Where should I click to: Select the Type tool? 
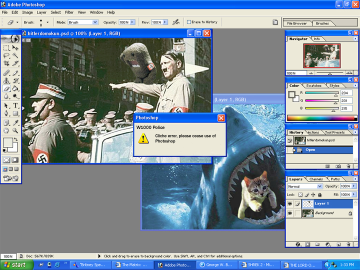coord(15,105)
